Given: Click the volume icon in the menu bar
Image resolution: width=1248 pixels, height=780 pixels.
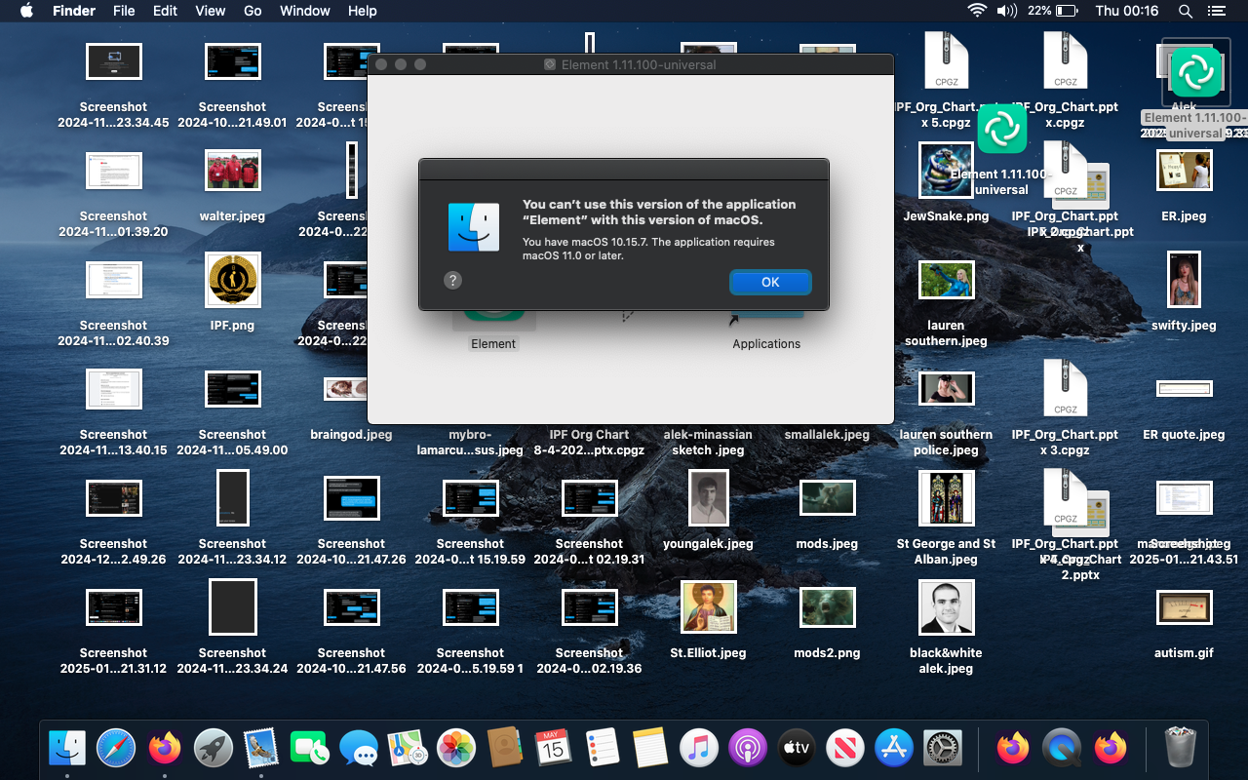Looking at the screenshot, I should point(1007,11).
